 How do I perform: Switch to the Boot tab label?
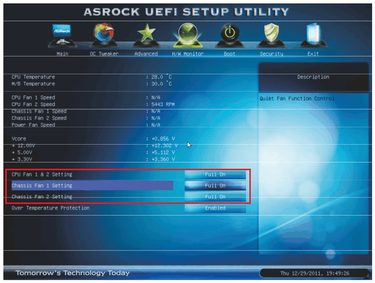230,54
